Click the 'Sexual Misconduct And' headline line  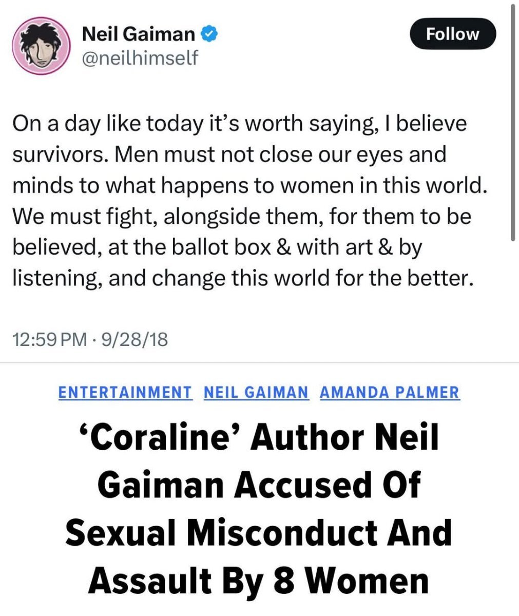pos(259,533)
